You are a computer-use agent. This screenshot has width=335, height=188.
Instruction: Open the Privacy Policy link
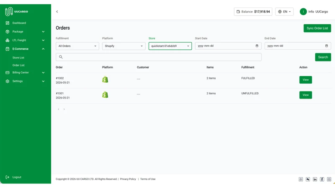coord(128,179)
